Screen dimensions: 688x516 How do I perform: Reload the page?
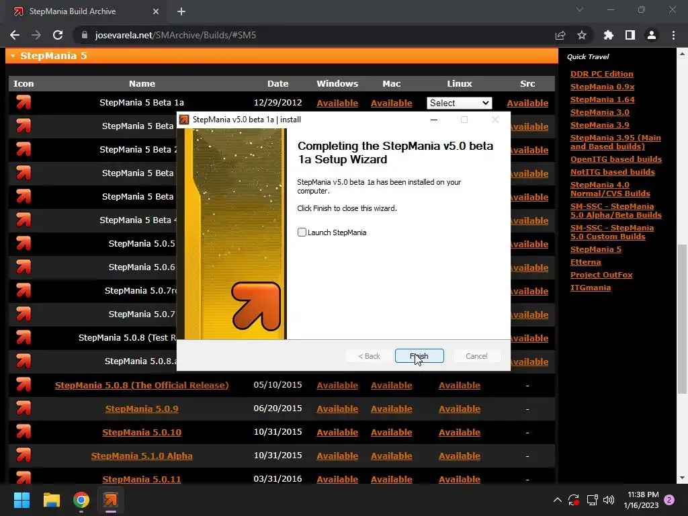(x=58, y=35)
